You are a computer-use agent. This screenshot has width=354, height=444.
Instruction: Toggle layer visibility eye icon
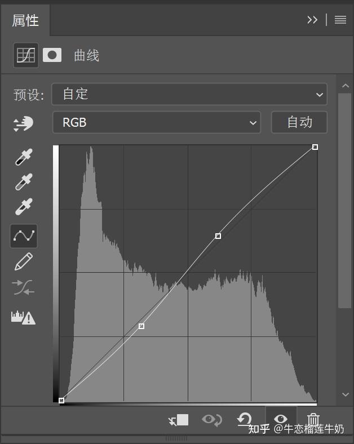point(280,419)
